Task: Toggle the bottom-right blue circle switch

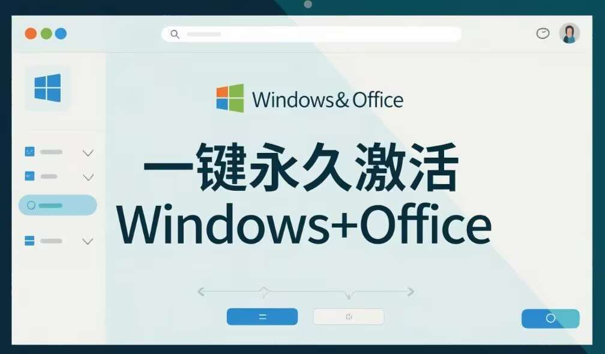Action: pos(550,318)
